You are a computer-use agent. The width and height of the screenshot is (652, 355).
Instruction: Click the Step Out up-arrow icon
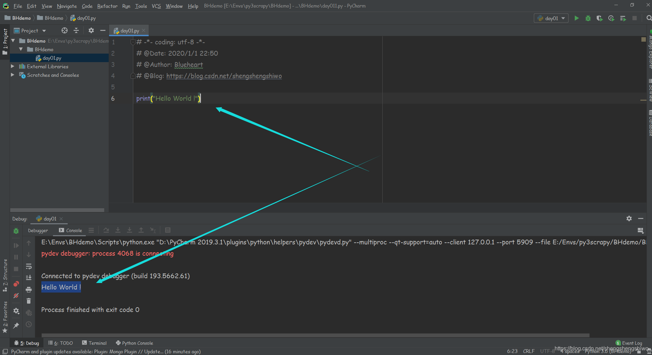(x=141, y=230)
